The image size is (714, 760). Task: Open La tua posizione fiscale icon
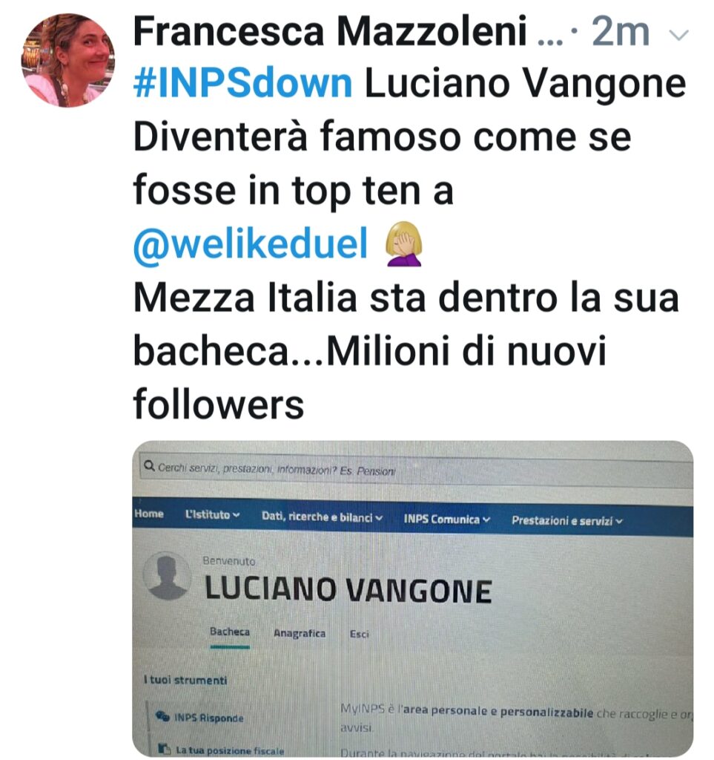[x=165, y=749]
